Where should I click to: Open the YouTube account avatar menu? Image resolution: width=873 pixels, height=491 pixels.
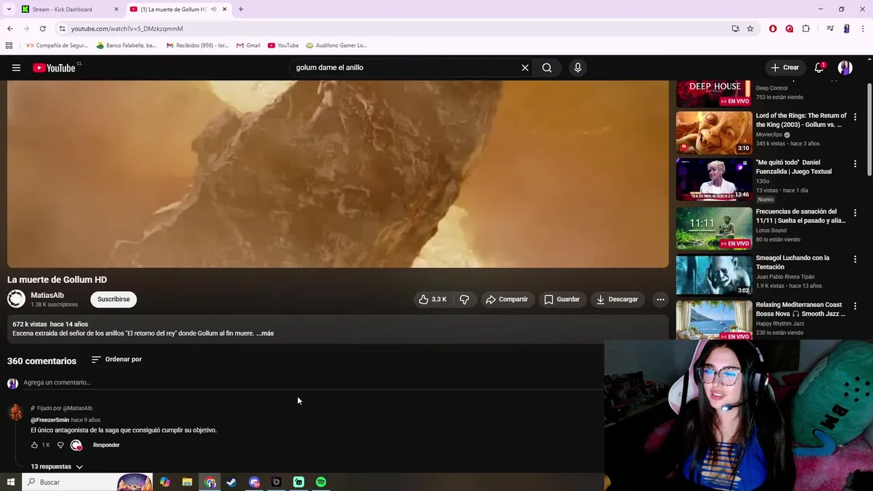[x=845, y=68]
